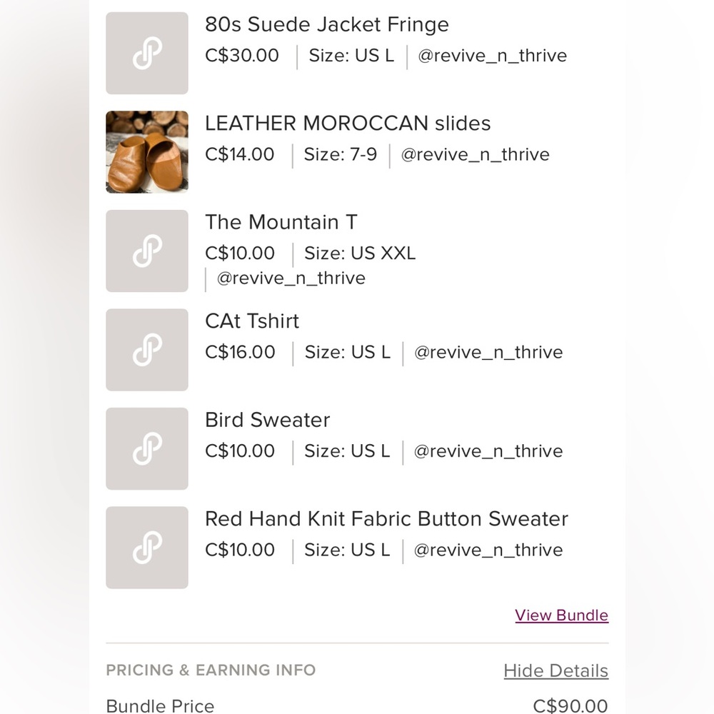Viewport: 714px width, 714px height.
Task: Open The Mountain T placeholder icon
Action: pyautogui.click(x=147, y=251)
